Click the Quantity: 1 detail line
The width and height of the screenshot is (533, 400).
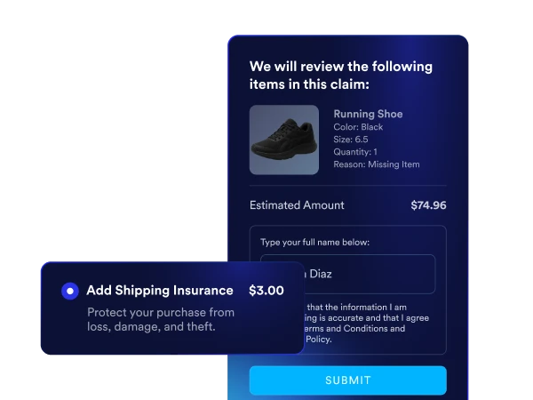tap(355, 152)
